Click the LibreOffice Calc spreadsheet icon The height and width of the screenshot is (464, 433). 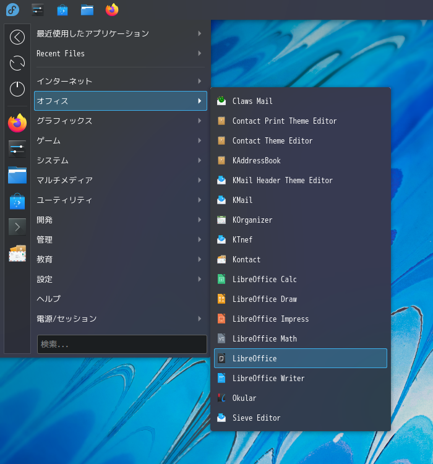(x=221, y=279)
